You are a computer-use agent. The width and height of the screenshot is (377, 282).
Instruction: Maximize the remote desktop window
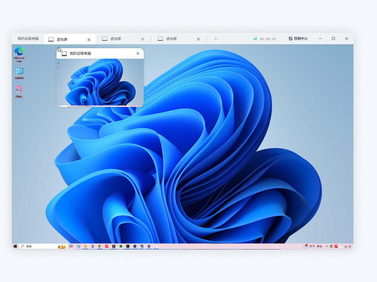[x=333, y=39]
